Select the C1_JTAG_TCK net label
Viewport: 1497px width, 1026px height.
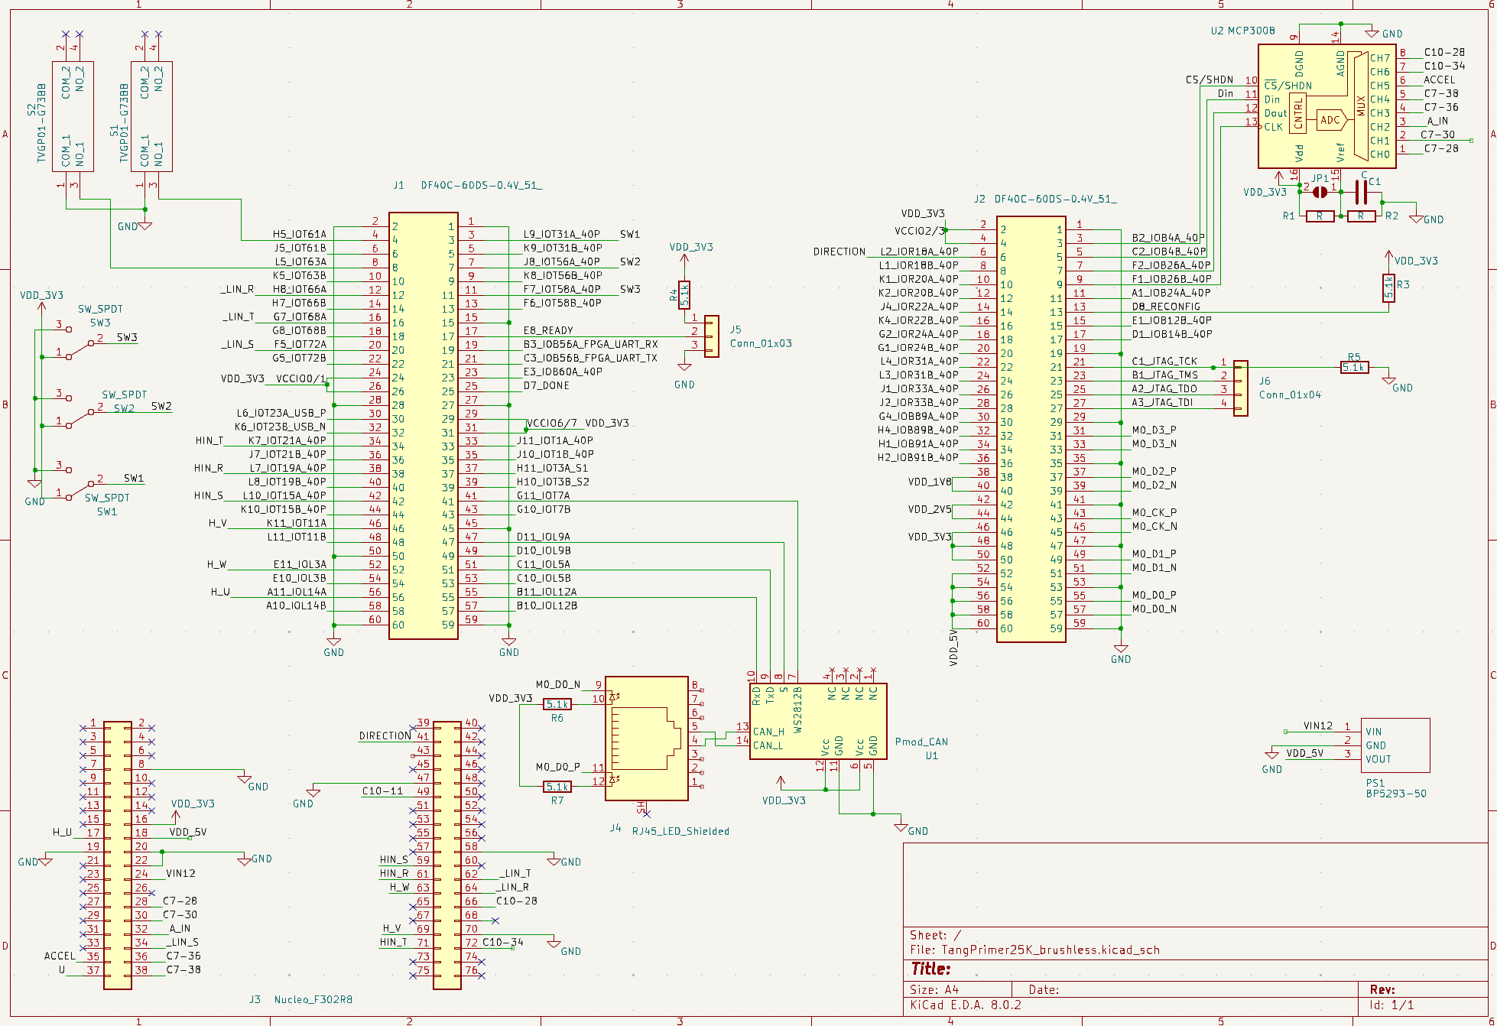1164,361
